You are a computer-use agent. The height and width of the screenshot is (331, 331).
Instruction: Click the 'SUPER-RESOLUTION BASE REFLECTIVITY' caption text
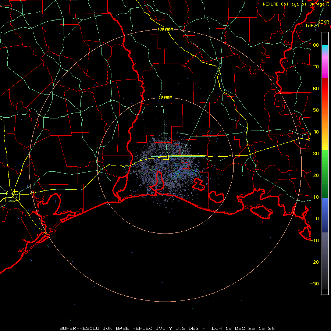(116, 328)
